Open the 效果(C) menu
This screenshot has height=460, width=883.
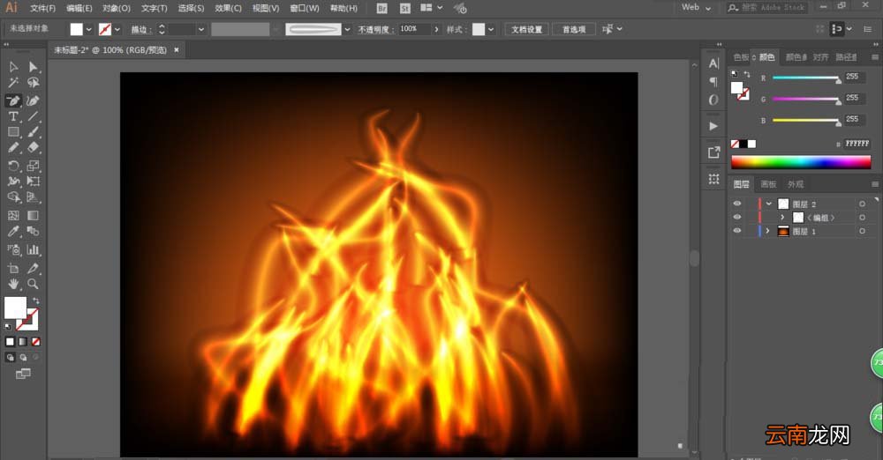[228, 8]
